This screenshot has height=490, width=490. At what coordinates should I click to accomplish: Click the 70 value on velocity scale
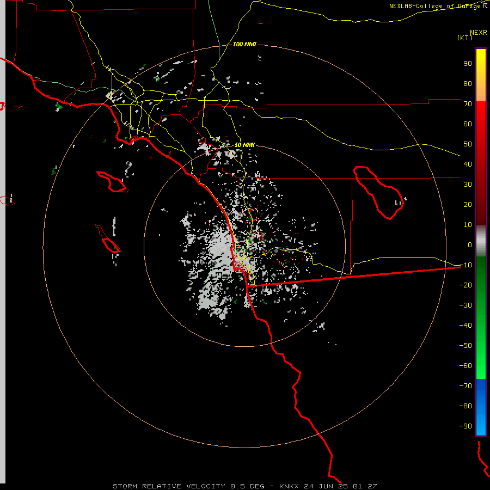pos(468,104)
